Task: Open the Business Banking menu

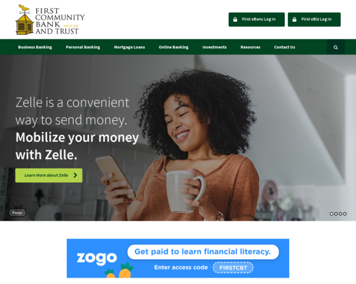Action: tap(35, 47)
